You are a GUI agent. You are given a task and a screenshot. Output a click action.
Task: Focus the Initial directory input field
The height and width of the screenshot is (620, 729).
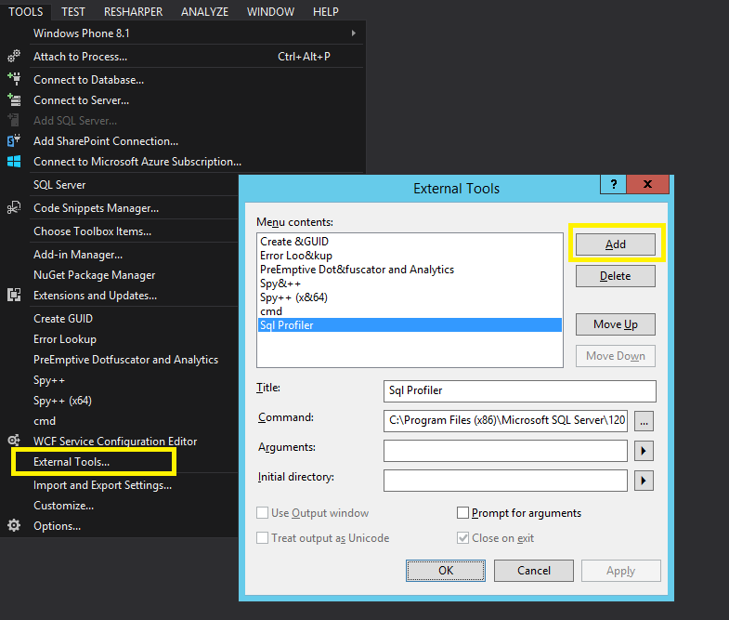(505, 481)
